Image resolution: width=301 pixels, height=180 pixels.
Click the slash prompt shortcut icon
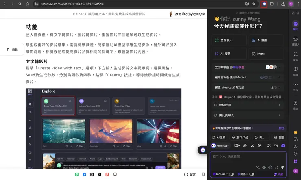click(258, 167)
